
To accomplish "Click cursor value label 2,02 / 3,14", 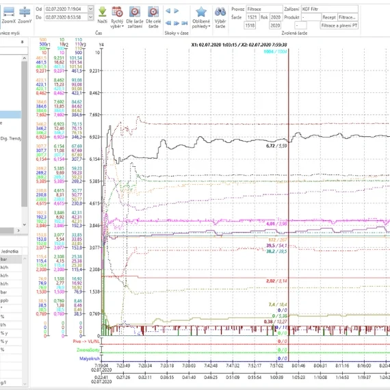I will point(276,281).
